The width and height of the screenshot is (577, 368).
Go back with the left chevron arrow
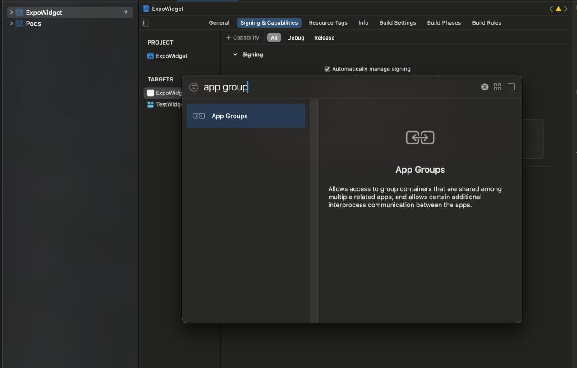551,9
